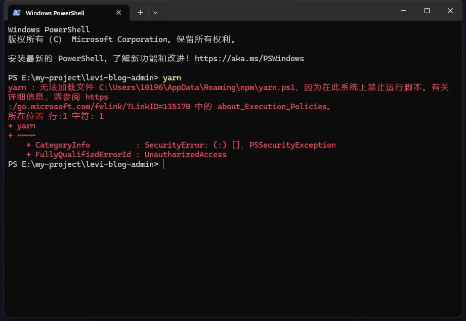
Task: Click the PowerShell icon in the tab
Action: [x=17, y=13]
